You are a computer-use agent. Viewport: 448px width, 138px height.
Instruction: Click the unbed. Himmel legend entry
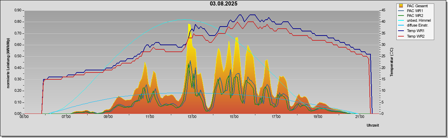415,21
